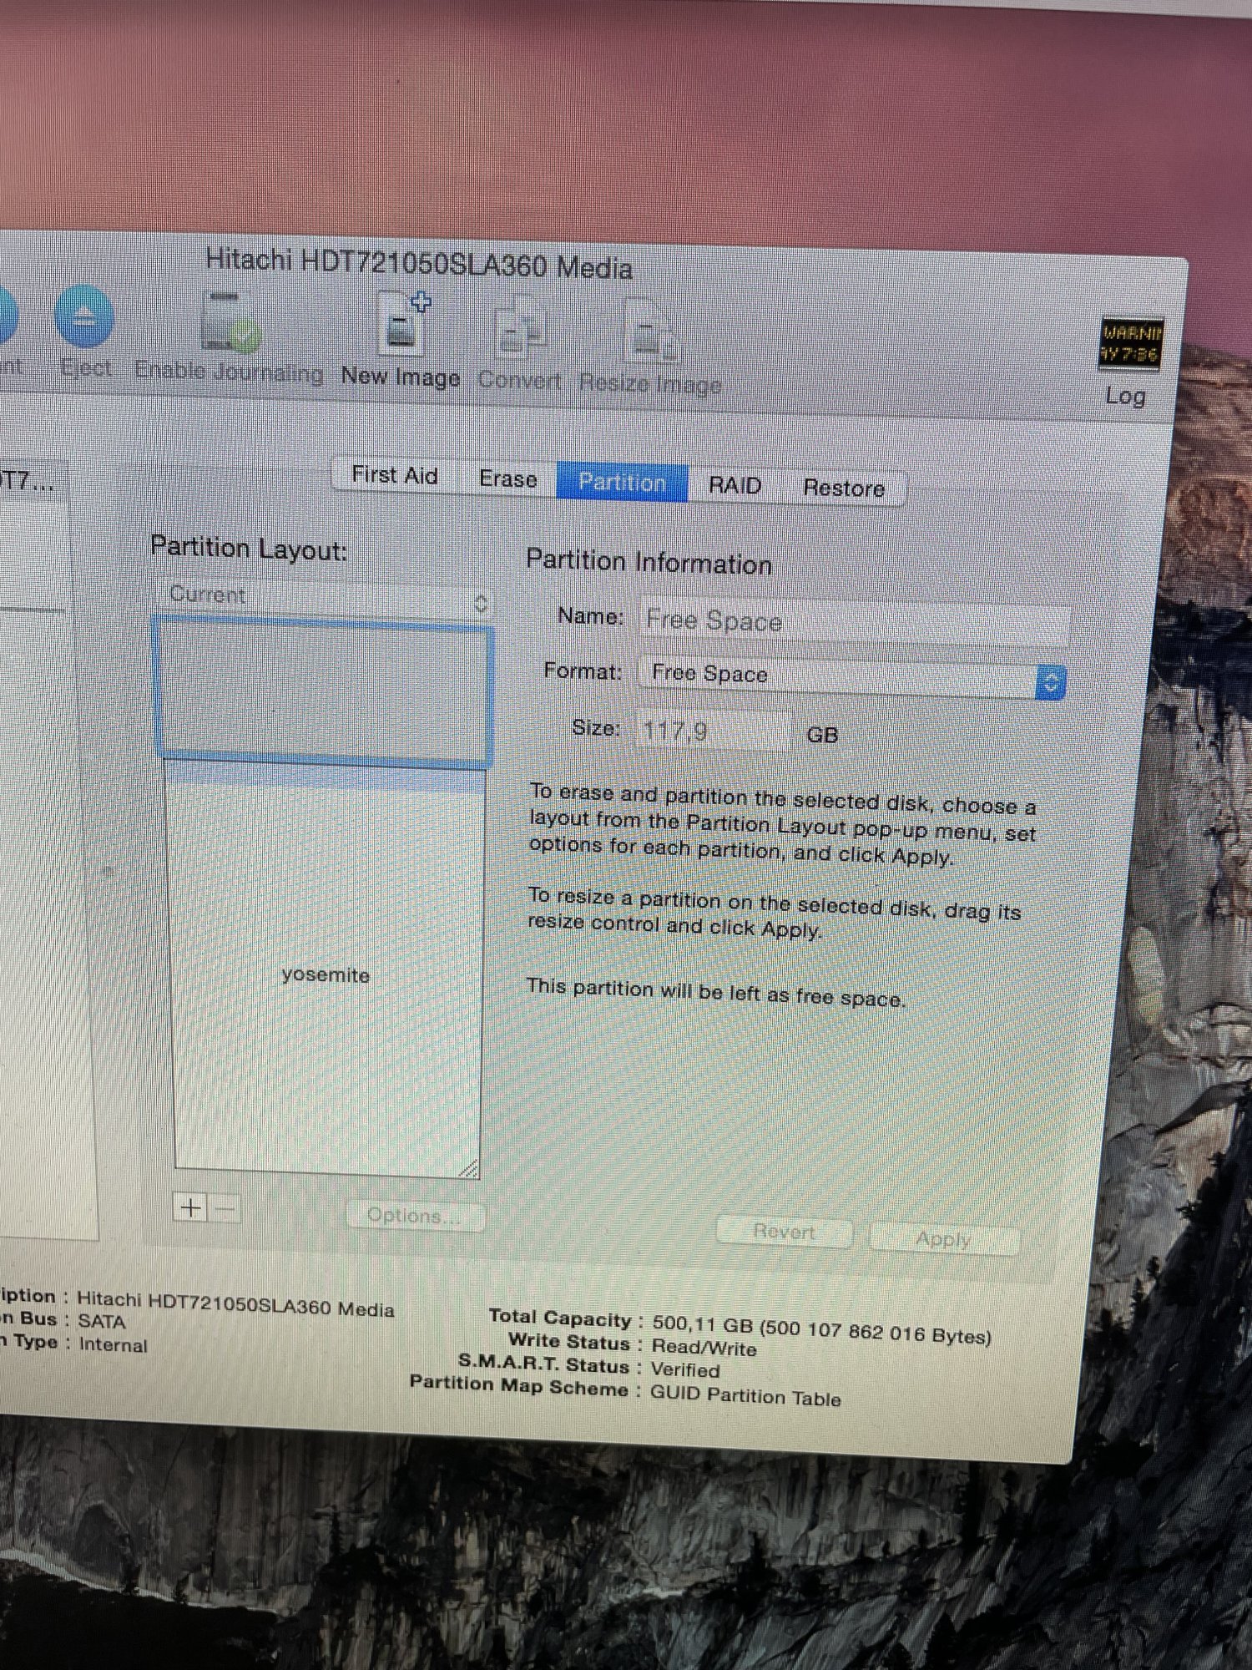The image size is (1252, 1670).
Task: Click the Eject toolbar icon
Action: click(84, 317)
